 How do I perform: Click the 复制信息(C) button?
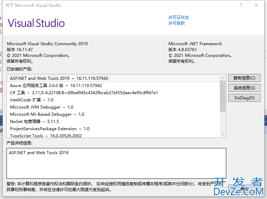(x=244, y=78)
